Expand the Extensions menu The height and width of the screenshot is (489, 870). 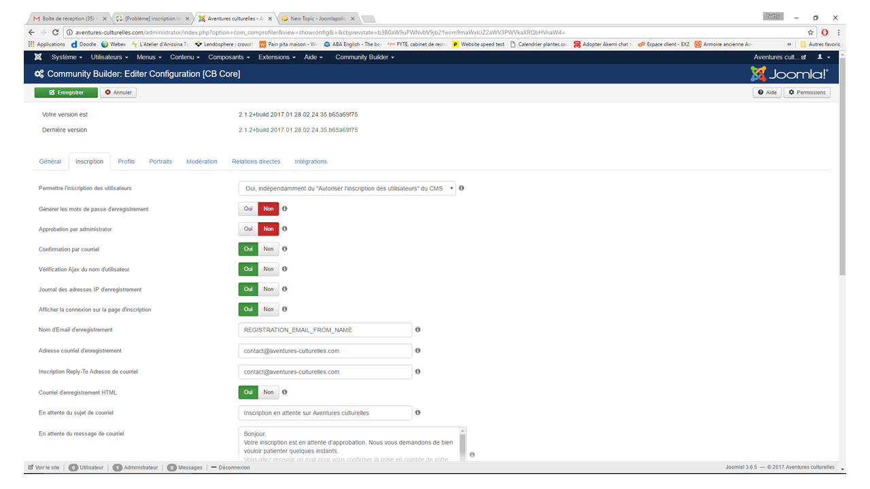[277, 57]
